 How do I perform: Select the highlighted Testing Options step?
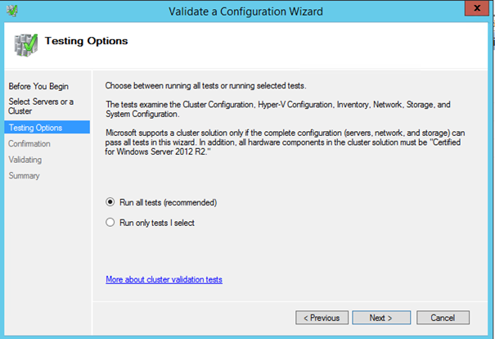coord(35,127)
